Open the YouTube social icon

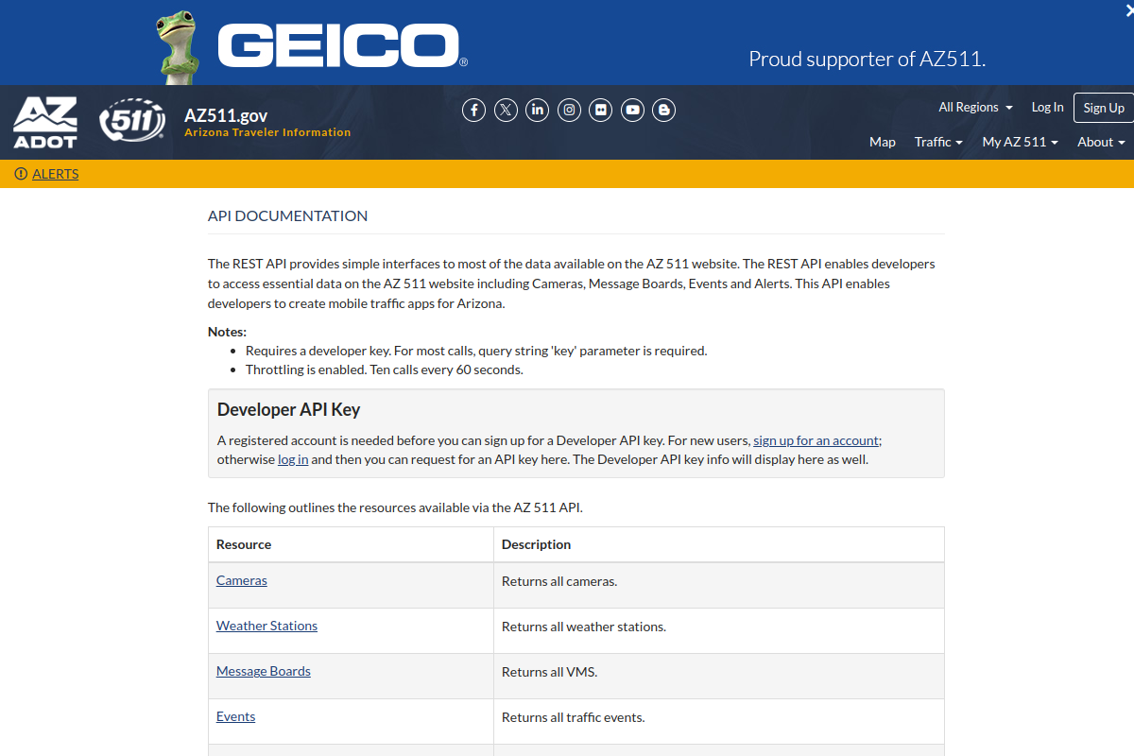click(x=633, y=111)
